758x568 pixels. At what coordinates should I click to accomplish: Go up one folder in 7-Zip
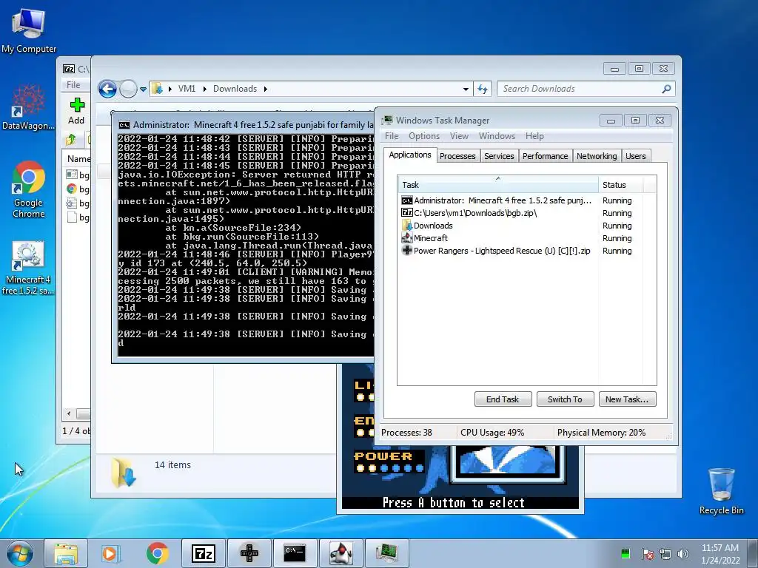point(71,140)
